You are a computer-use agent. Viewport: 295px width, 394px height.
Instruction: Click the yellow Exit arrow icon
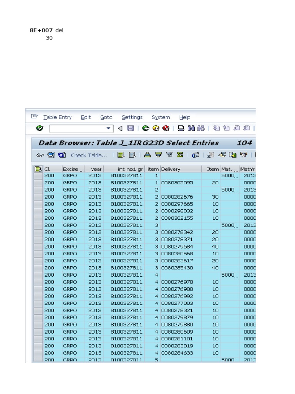[x=156, y=129]
